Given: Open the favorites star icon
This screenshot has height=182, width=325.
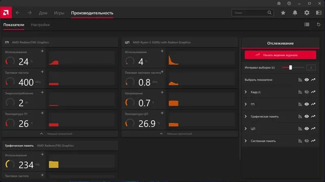Looking at the screenshot, I should (x=283, y=13).
